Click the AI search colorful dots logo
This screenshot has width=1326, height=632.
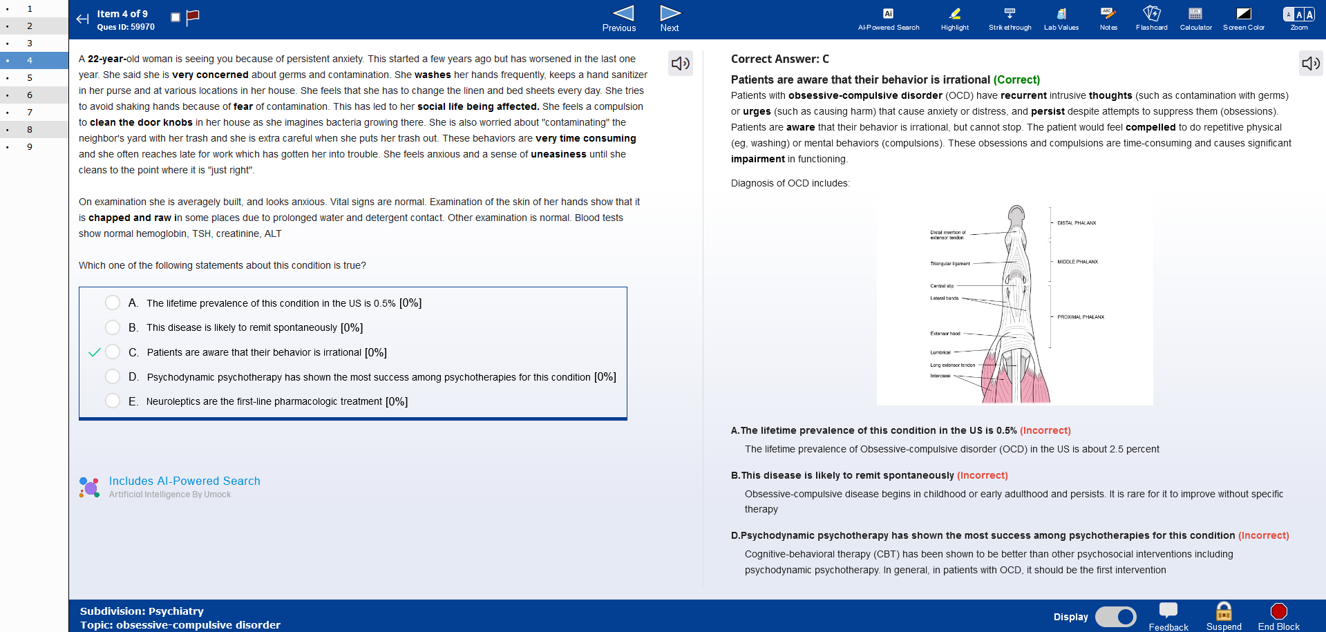pos(89,487)
